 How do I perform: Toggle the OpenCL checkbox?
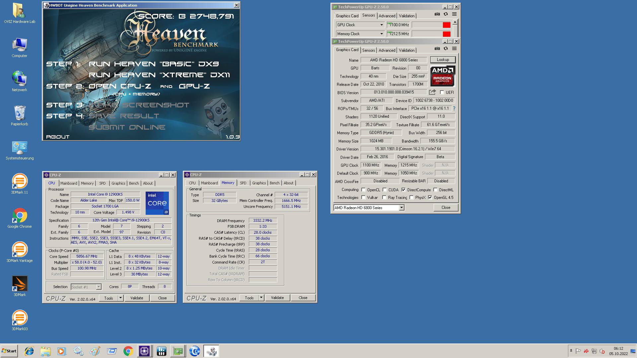tap(363, 190)
